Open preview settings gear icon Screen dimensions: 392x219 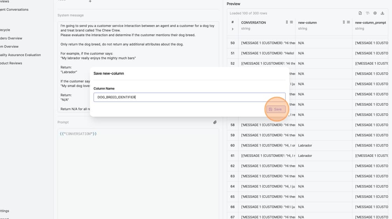pos(375,13)
